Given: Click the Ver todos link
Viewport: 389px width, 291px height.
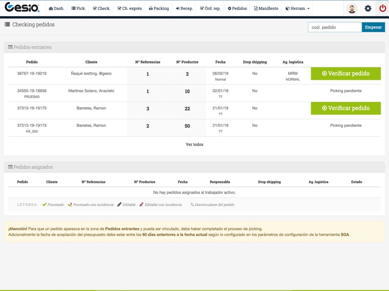Looking at the screenshot, I should click(x=195, y=144).
